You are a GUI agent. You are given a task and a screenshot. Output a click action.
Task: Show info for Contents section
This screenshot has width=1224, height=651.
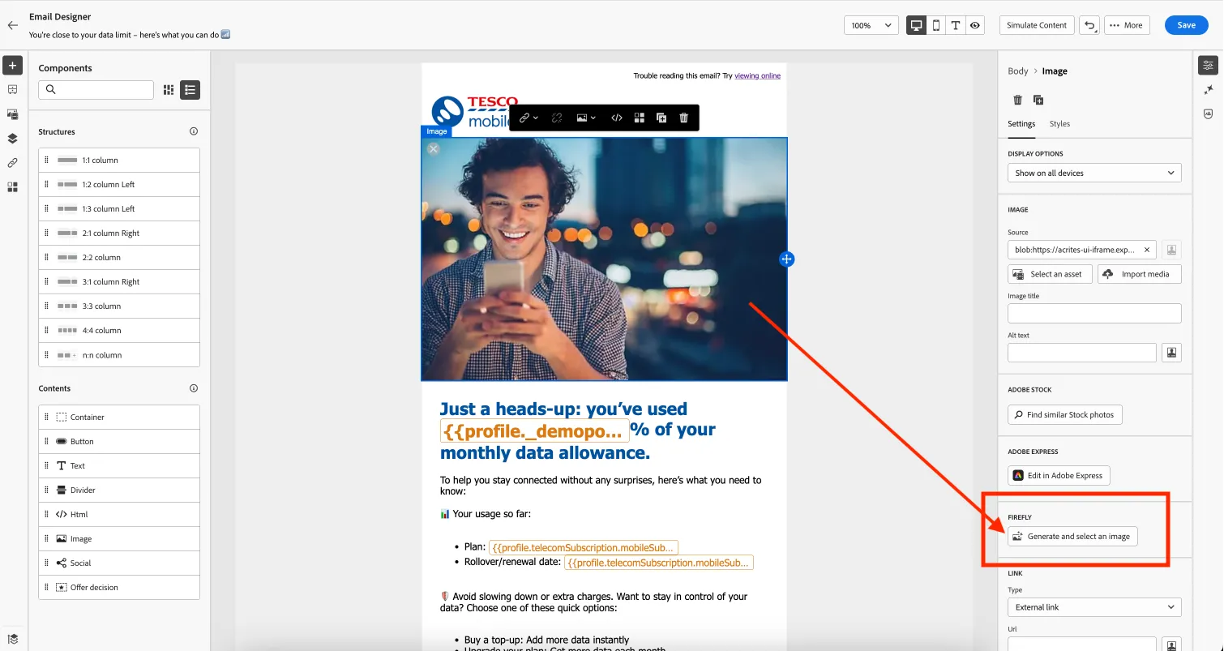[x=194, y=388]
